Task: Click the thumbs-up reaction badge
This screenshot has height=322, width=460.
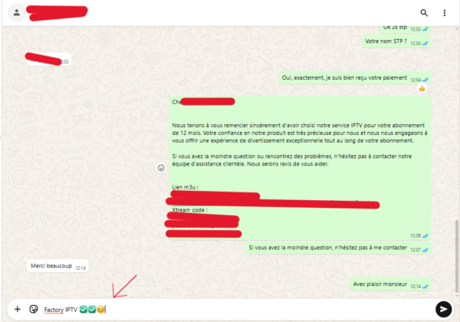Action: [x=422, y=88]
